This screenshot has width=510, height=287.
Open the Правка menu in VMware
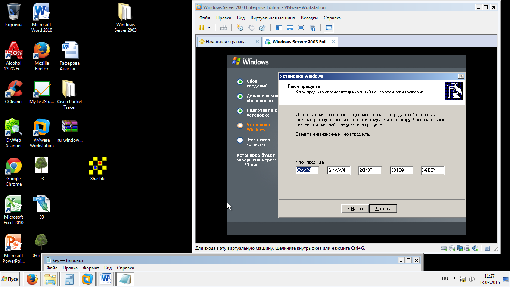(224, 18)
